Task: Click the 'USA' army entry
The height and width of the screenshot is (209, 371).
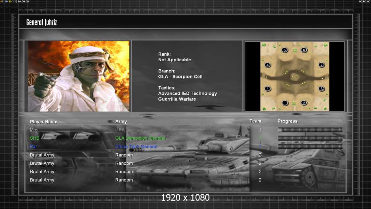Action: 120,130
